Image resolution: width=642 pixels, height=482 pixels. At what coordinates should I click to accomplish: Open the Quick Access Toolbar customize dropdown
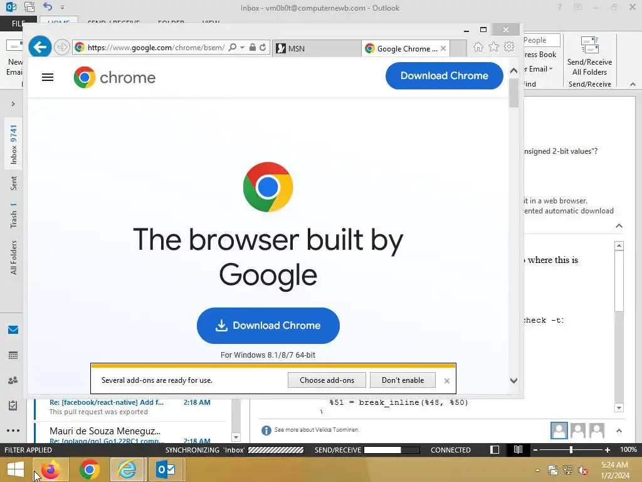point(62,8)
